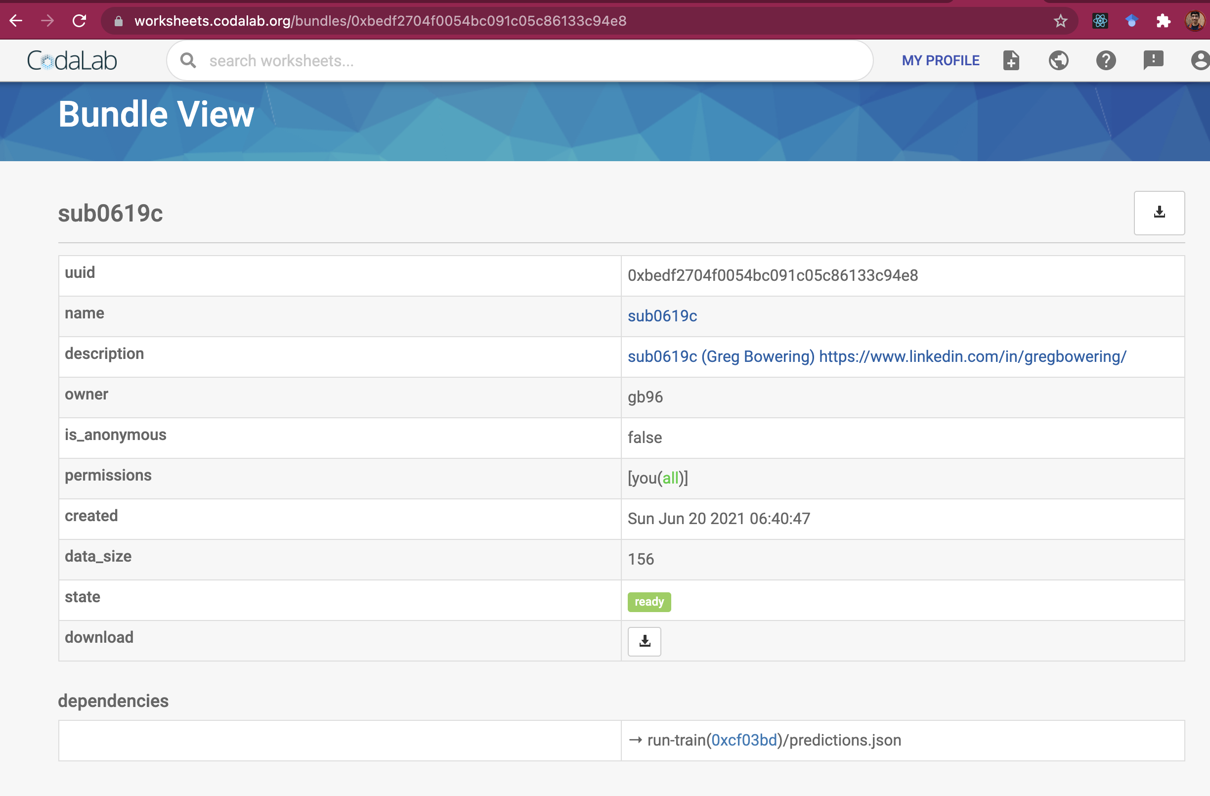The width and height of the screenshot is (1210, 796).
Task: Follow the 0xcf03bd dependency link
Action: pos(744,740)
